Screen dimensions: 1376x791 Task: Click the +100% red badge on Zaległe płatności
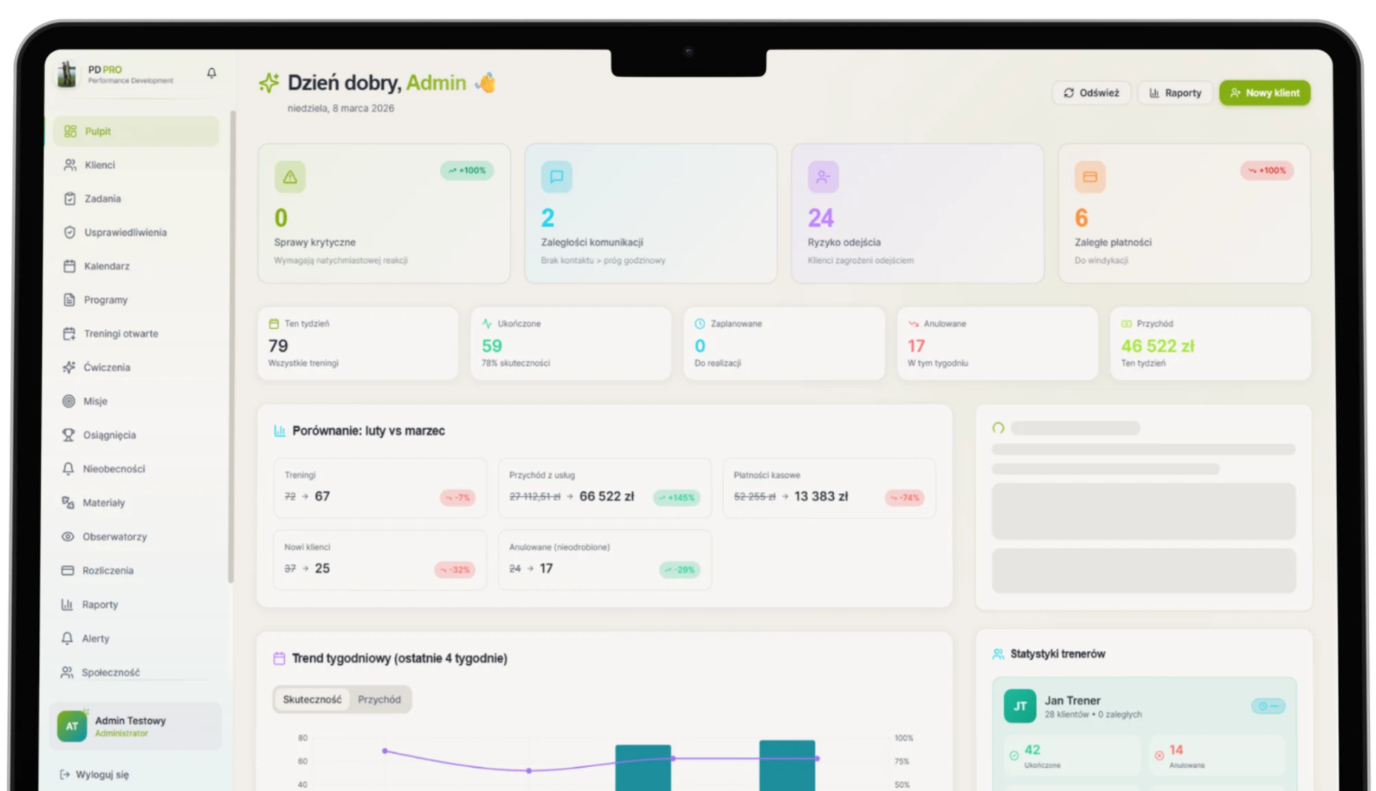pyautogui.click(x=1267, y=171)
